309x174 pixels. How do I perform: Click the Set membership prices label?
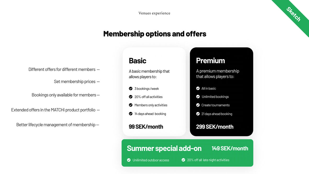[75, 81]
